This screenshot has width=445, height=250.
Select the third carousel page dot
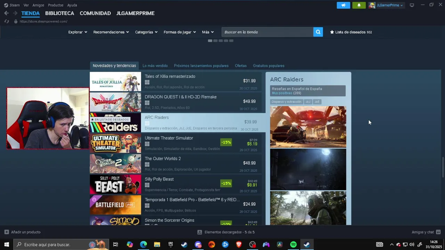point(221,41)
